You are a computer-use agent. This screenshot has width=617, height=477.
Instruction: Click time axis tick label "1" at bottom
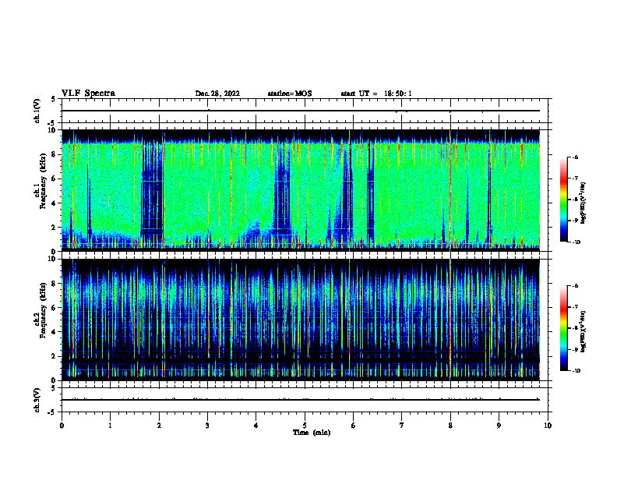point(110,426)
